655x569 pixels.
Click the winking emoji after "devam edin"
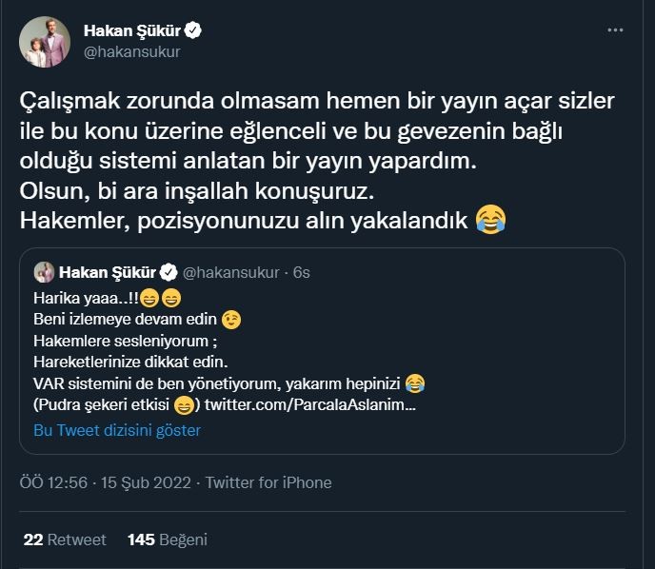pos(231,319)
